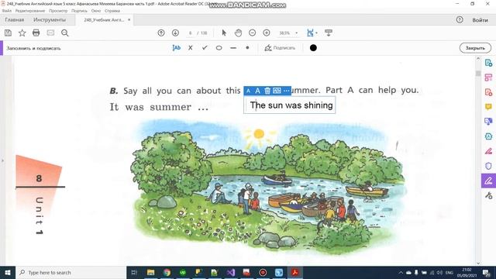Open the Просмотр menu
This screenshot has width=496, height=279.
coord(58,11)
